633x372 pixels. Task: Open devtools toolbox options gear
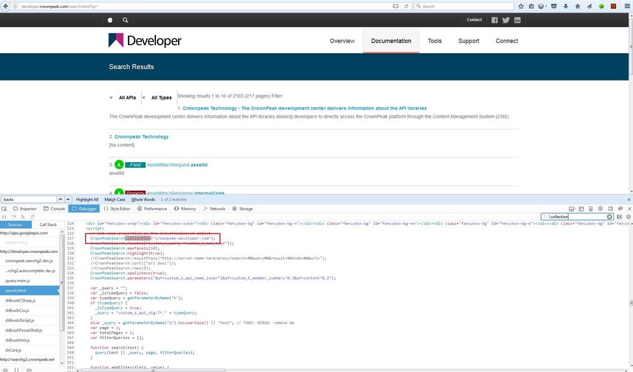coord(600,209)
